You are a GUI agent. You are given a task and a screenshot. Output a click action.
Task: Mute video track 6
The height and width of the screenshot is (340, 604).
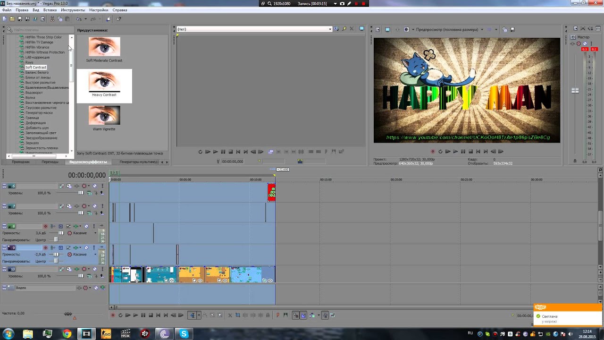[x=95, y=186]
